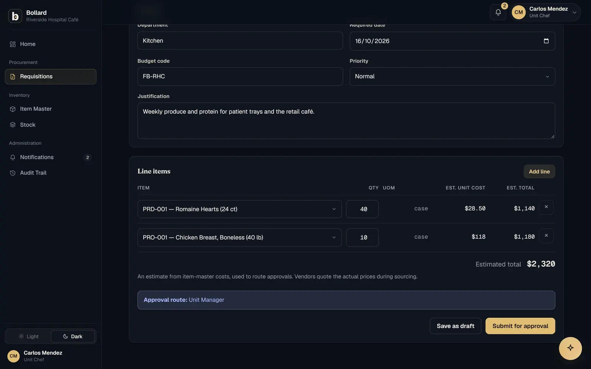Click the Budget code input field
591x369 pixels.
pos(240,76)
